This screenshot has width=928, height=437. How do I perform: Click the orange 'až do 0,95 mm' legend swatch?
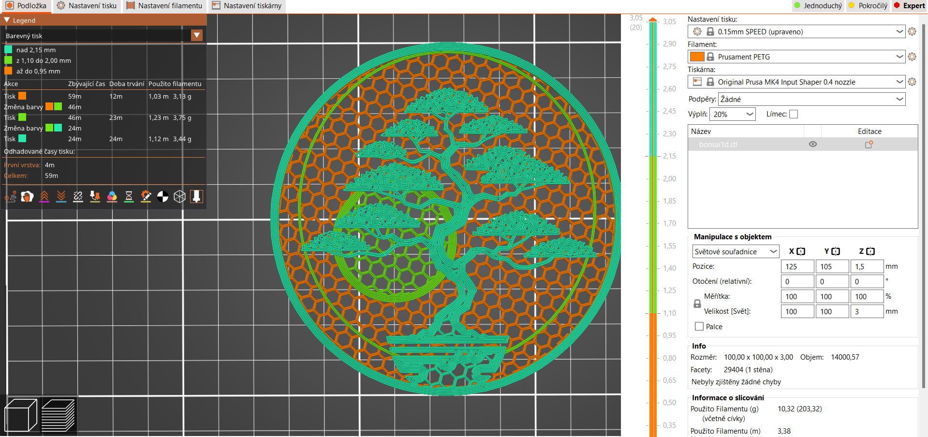[x=8, y=71]
